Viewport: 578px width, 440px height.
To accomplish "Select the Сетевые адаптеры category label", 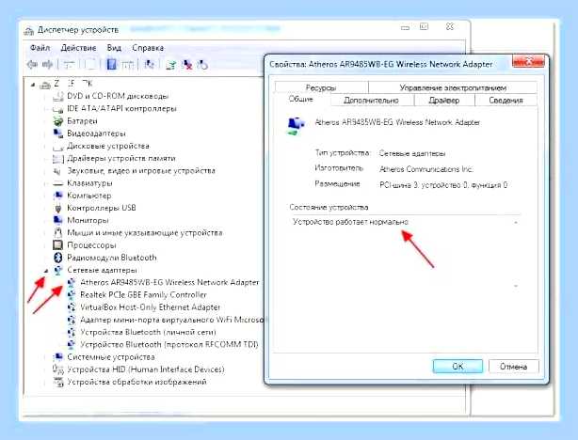I will 102,270.
